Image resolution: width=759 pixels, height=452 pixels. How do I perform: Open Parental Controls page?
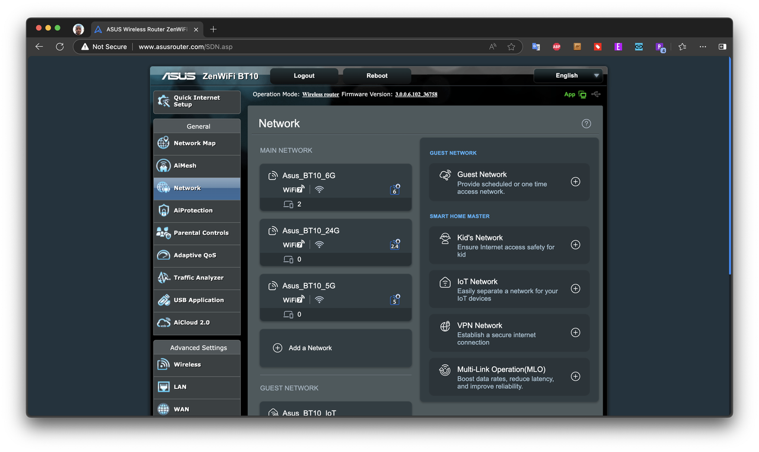point(197,233)
